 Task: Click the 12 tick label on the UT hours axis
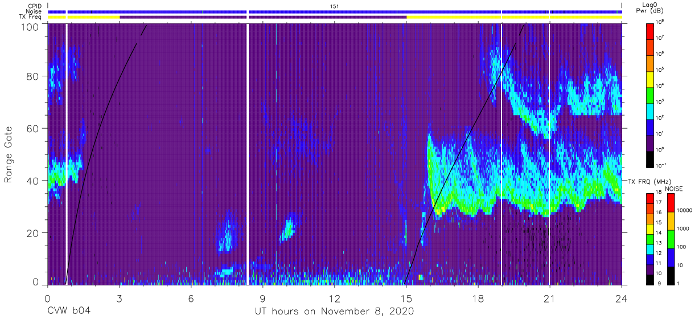tap(335, 298)
